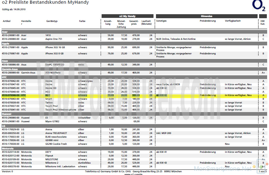This screenshot has width=269, height=175.
Task: Click the Gerätetyp column header
Action: (x=52, y=21)
